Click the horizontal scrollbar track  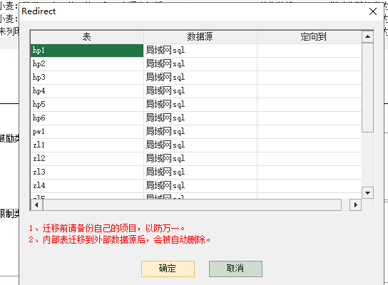tap(192, 204)
